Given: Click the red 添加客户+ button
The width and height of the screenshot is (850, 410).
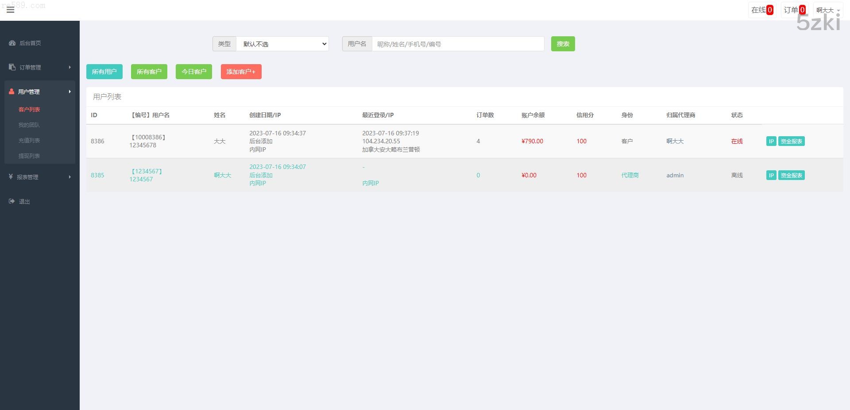Looking at the screenshot, I should (241, 72).
